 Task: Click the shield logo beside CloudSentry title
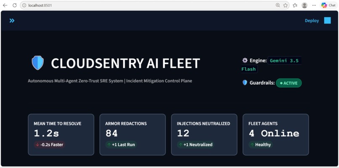tap(37, 63)
